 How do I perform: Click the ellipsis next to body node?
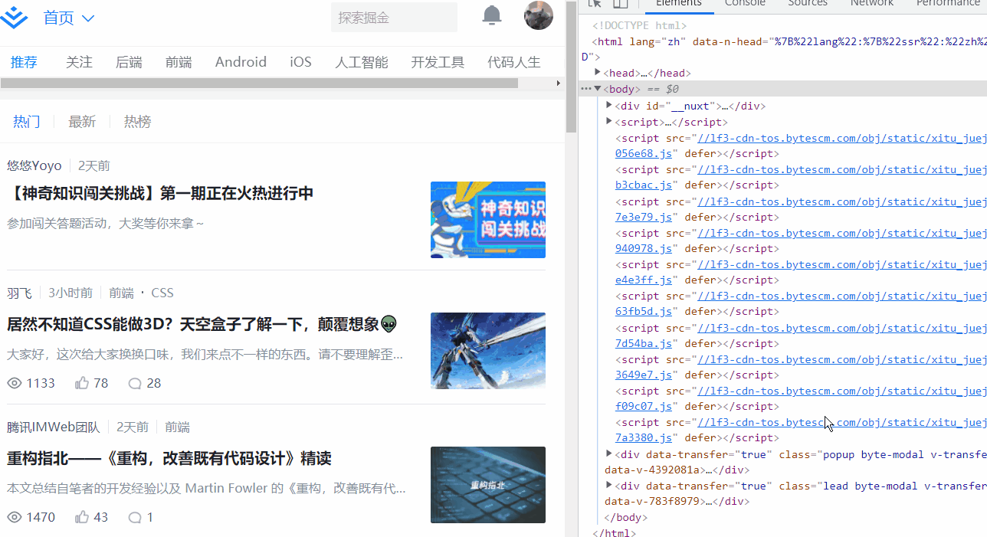click(585, 89)
